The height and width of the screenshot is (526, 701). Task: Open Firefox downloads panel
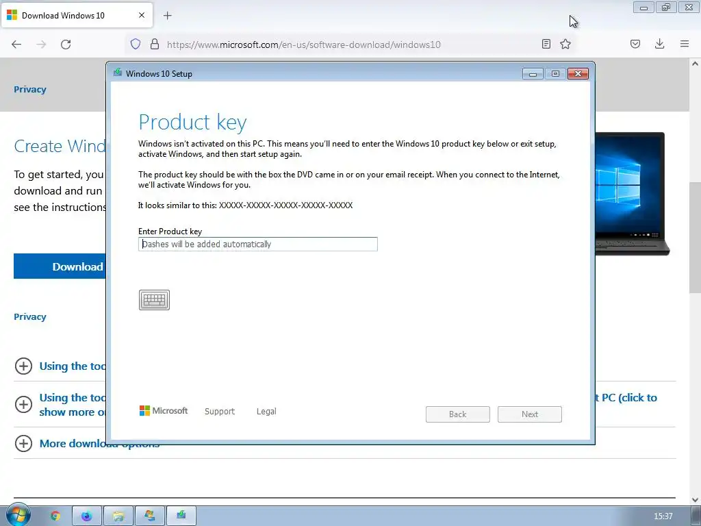pos(659,44)
